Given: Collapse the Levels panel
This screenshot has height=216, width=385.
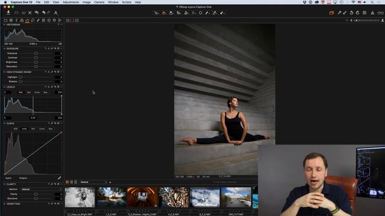Looking at the screenshot, I should pyautogui.click(x=4, y=87).
